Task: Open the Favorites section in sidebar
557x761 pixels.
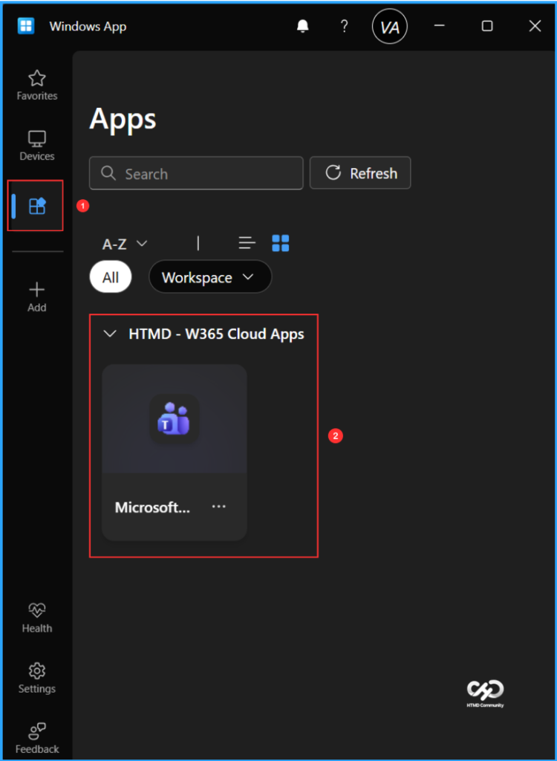Action: (x=37, y=85)
